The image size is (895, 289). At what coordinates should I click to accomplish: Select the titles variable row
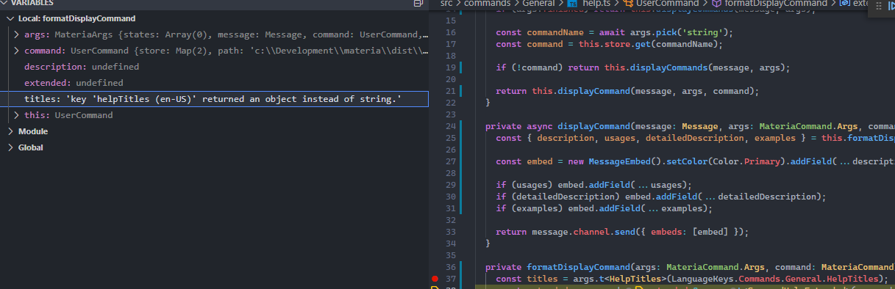(214, 99)
